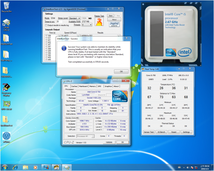Open the Threads dropdown in IntelBurnTest
This screenshot has height=171, width=214.
click(87, 25)
